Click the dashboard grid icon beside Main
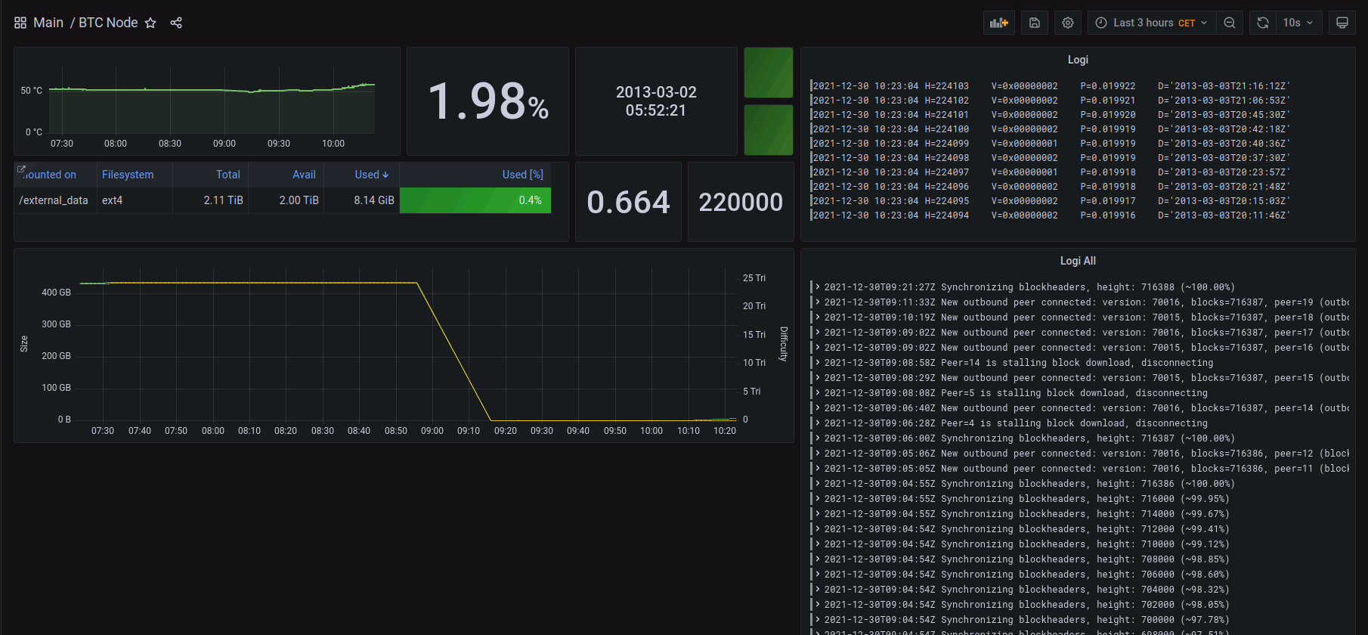Viewport: 1368px width, 635px height. [20, 23]
